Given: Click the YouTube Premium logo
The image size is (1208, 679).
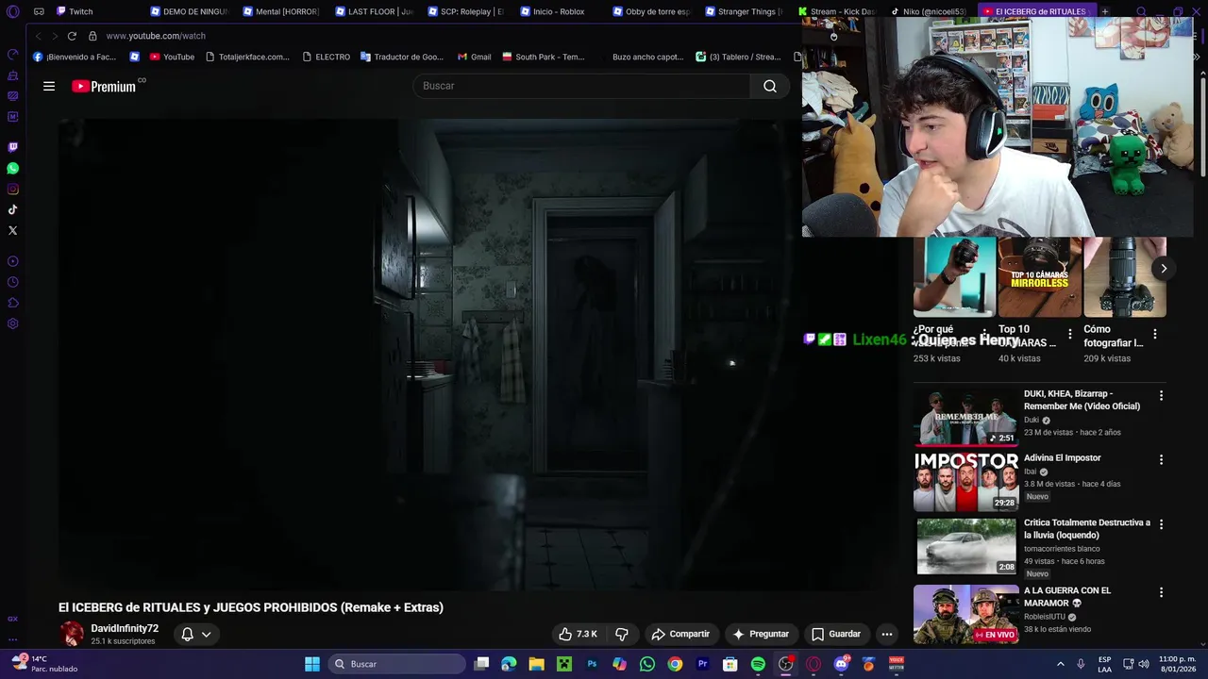Looking at the screenshot, I should [x=104, y=86].
